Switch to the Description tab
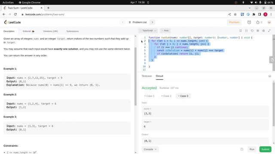275x154 pixels. (x=9, y=31)
